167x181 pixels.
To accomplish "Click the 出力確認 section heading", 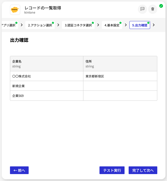I will [19, 40].
